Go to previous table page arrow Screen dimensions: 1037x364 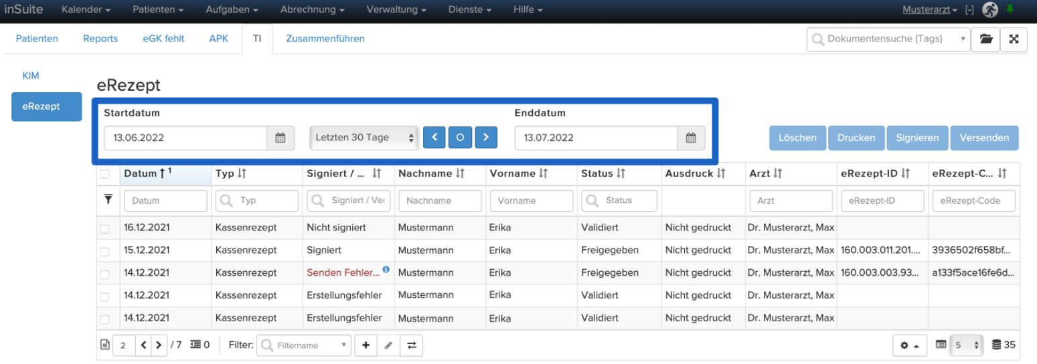click(144, 345)
